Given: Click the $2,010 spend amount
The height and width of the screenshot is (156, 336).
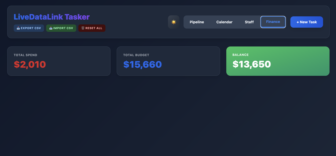Looking at the screenshot, I should point(30,64).
